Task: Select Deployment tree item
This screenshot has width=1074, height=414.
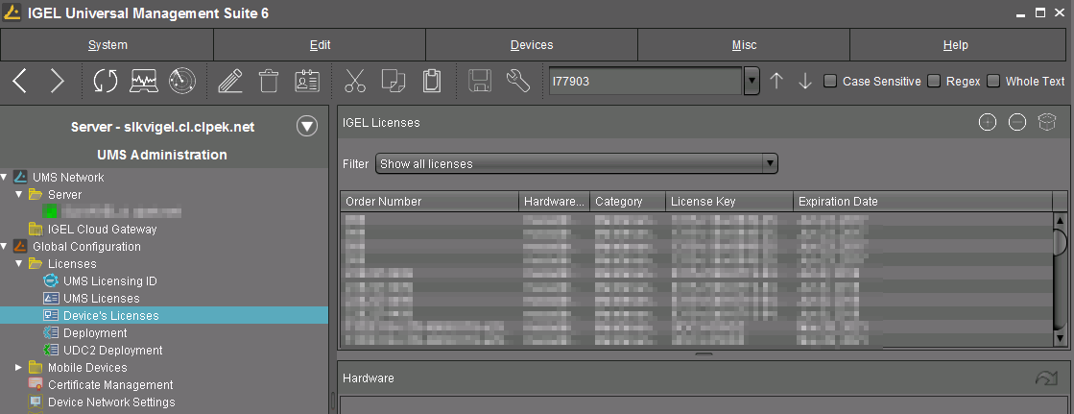Action: (95, 332)
